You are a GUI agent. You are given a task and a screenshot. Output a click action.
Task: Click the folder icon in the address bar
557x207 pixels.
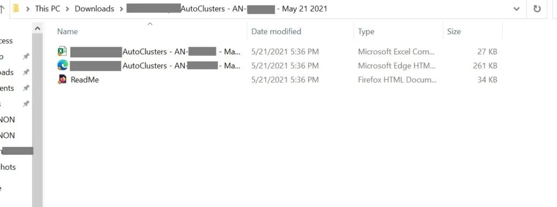coord(16,9)
